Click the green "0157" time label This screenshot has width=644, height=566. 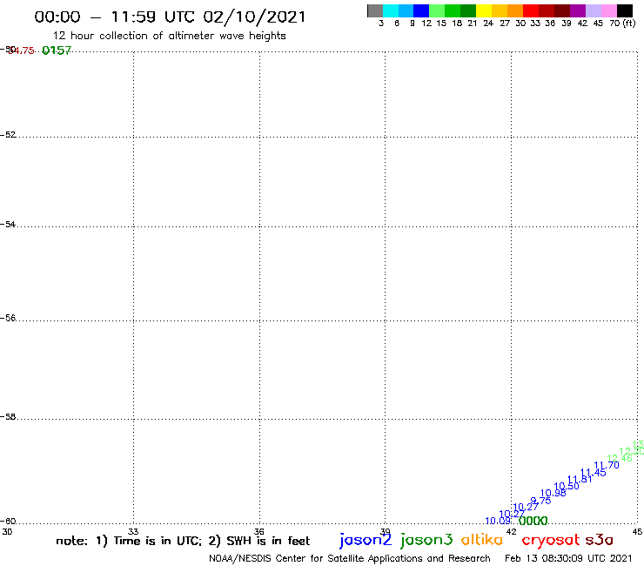click(x=57, y=51)
